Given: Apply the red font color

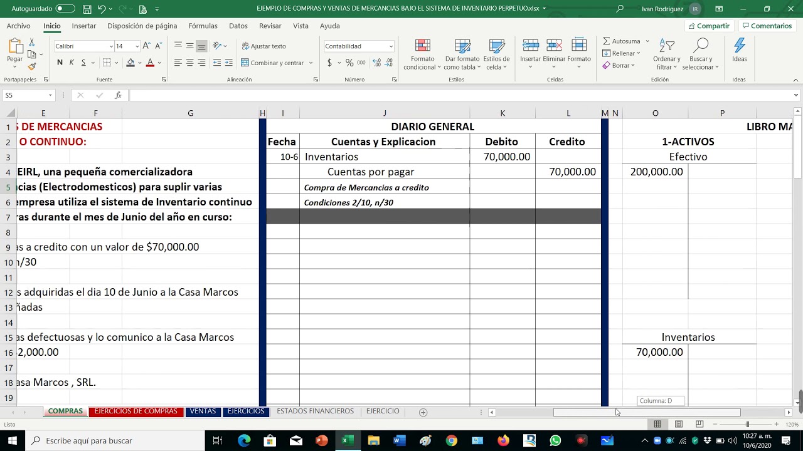Looking at the screenshot, I should coord(150,63).
